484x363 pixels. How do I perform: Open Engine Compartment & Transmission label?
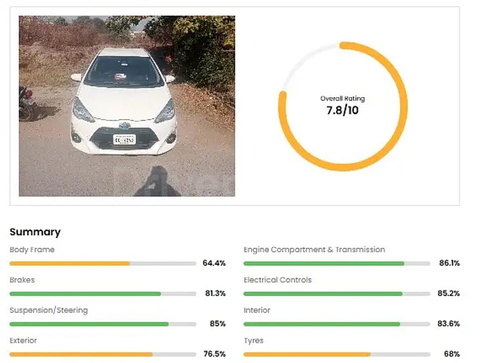coord(314,249)
